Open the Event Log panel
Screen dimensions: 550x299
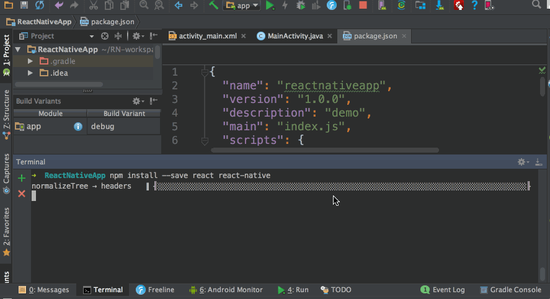[443, 290]
